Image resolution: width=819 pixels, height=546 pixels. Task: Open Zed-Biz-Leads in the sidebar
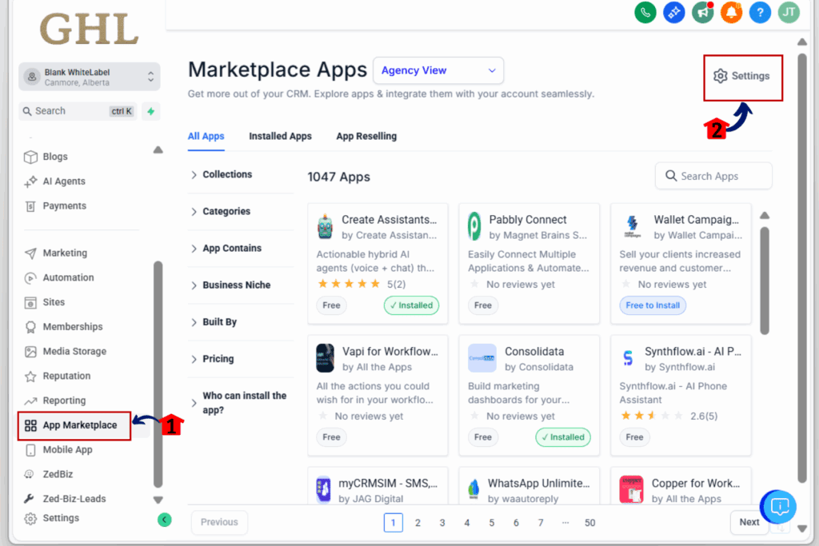(x=66, y=499)
